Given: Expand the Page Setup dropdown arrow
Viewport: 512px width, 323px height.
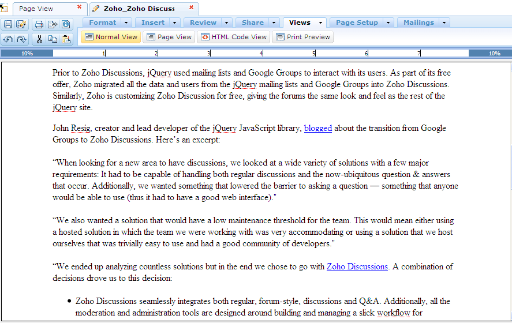Looking at the screenshot, I should [x=388, y=22].
